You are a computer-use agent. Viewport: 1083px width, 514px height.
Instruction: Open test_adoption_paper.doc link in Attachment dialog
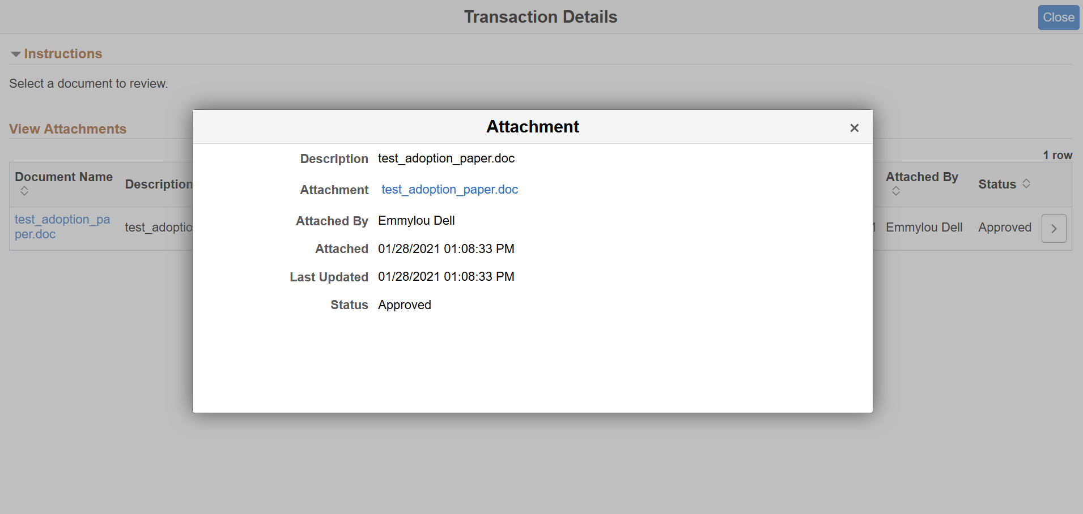point(449,190)
